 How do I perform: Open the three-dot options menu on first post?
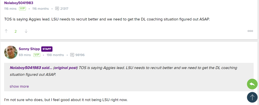click(250, 31)
